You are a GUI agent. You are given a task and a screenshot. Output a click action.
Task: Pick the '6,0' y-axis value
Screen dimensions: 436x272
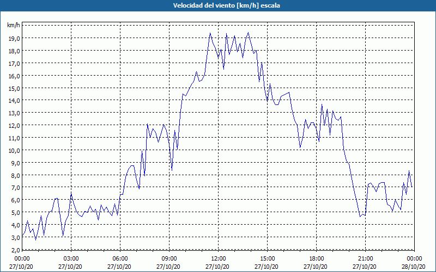point(16,200)
